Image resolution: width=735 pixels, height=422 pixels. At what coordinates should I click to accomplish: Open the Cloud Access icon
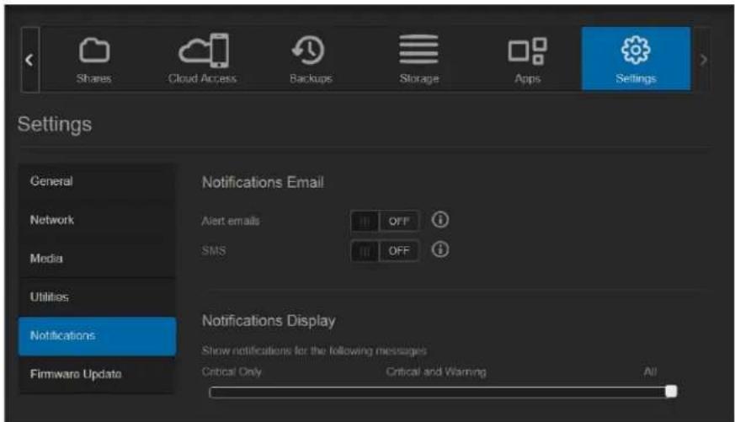(204, 51)
